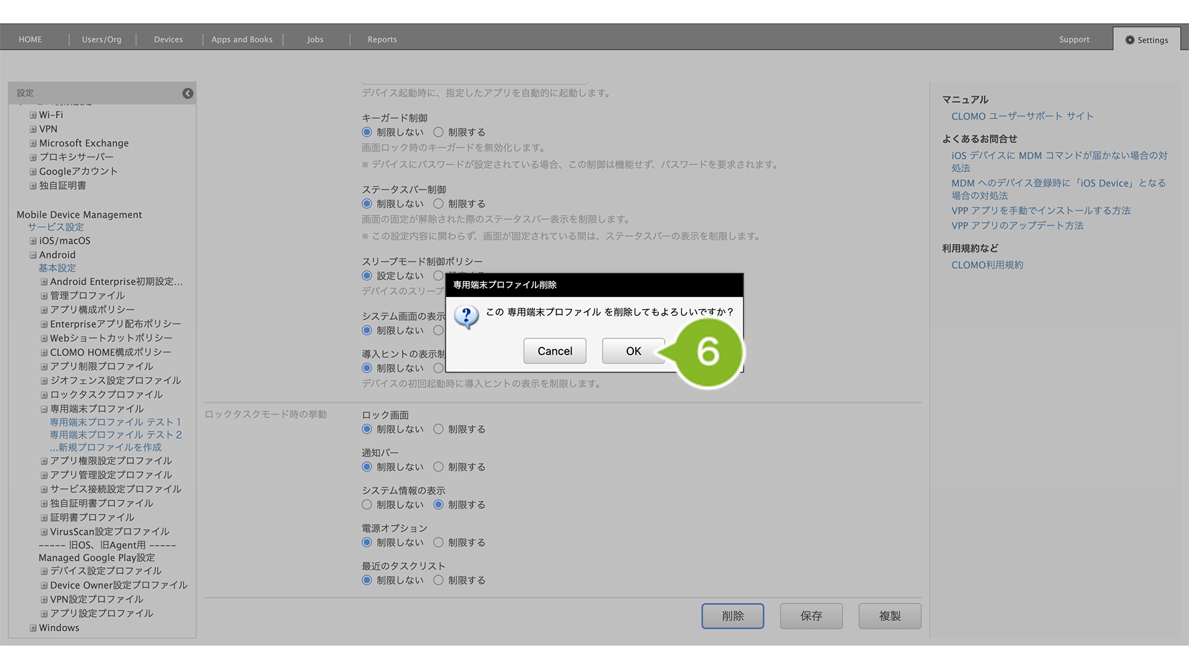Select 制限する for ロック画面
Image resolution: width=1189 pixels, height=669 pixels.
click(439, 429)
